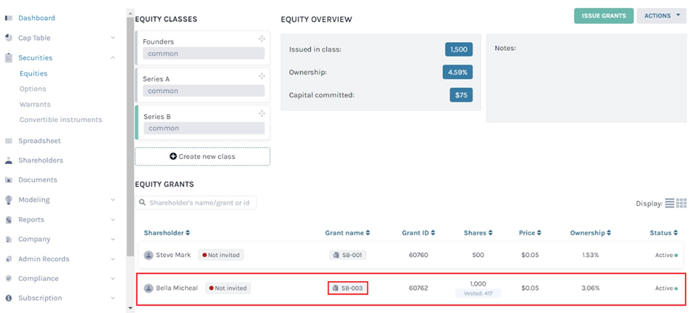
Task: Click Create new class
Action: (202, 156)
